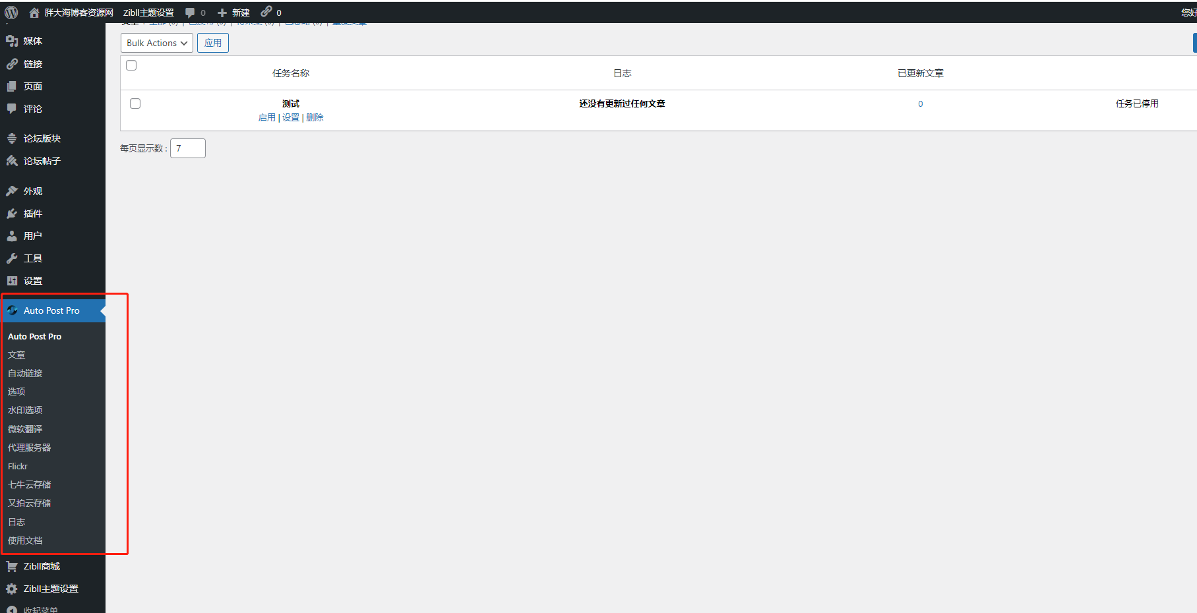Screen dimensions: 1197x613
Task: Click the Auto Post Pro menu icon
Action: pyautogui.click(x=12, y=310)
